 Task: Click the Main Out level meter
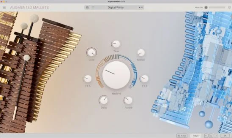click(217, 7)
